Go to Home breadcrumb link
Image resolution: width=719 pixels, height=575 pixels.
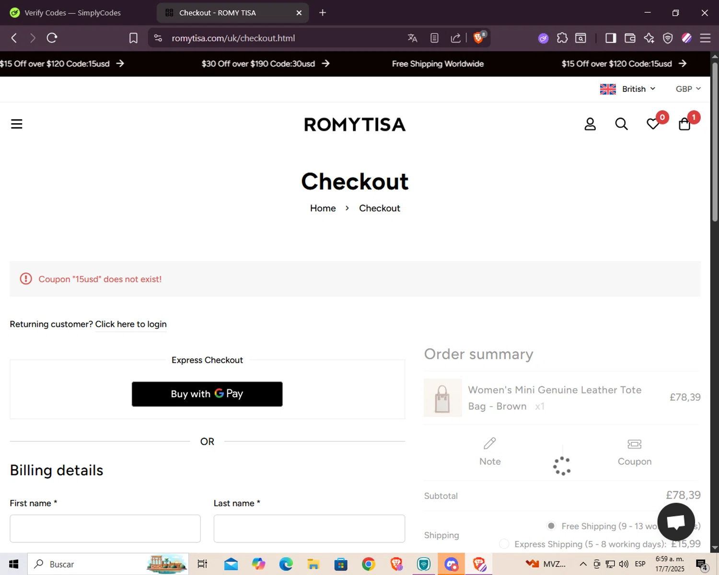(x=323, y=208)
